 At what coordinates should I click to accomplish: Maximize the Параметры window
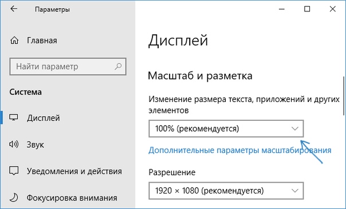click(x=307, y=9)
